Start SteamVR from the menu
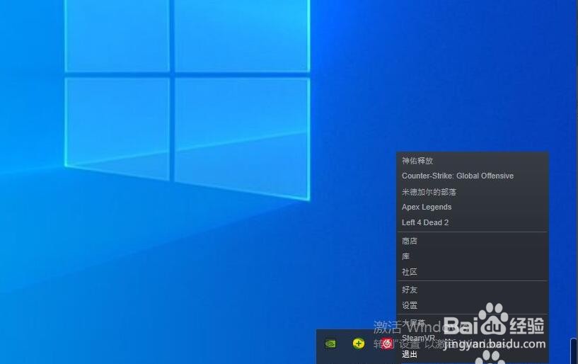578x364 pixels. [x=418, y=338]
